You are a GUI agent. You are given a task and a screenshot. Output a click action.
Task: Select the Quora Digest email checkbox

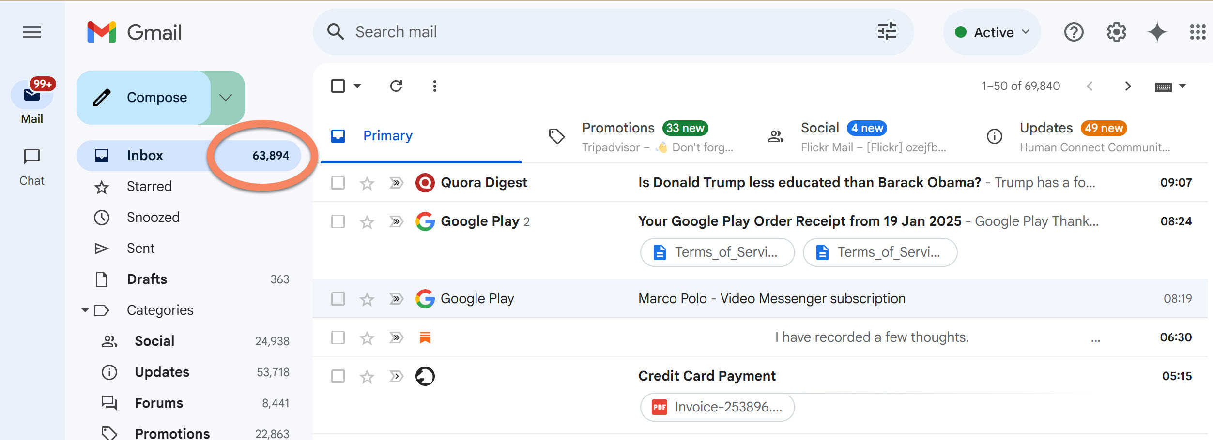pos(338,183)
